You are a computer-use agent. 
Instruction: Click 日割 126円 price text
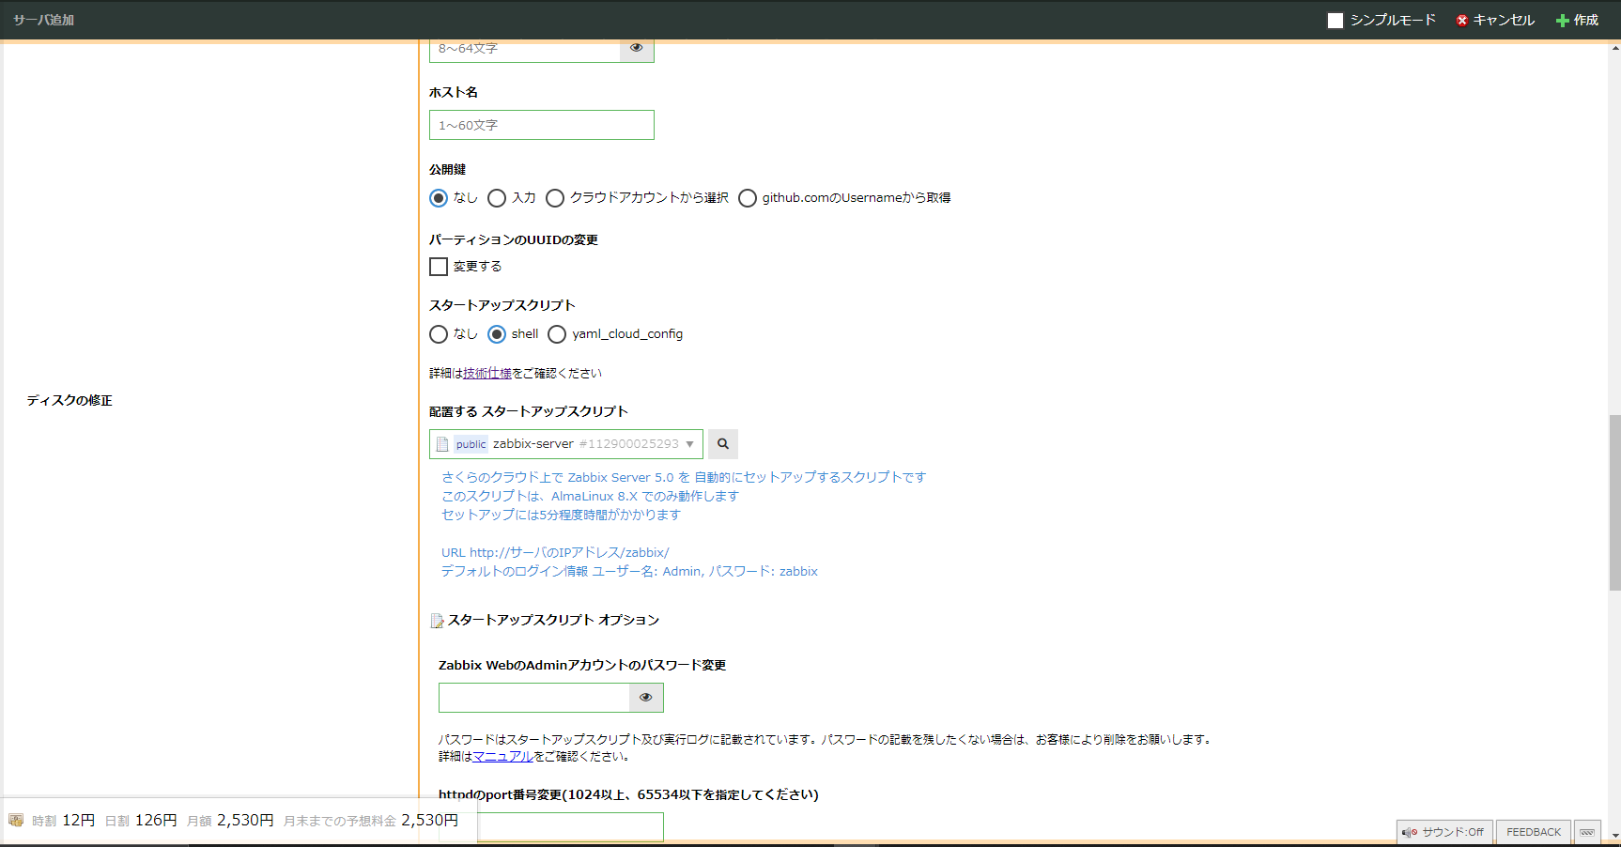pyautogui.click(x=141, y=821)
